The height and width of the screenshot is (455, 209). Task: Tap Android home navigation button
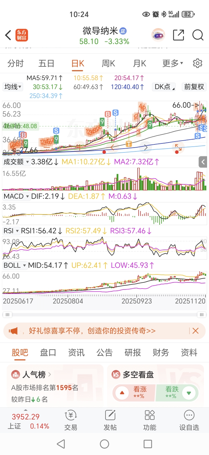[x=104, y=444]
